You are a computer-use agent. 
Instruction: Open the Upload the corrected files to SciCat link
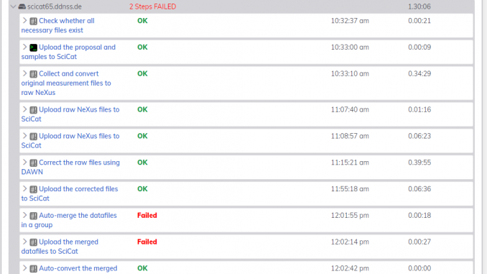(70, 193)
